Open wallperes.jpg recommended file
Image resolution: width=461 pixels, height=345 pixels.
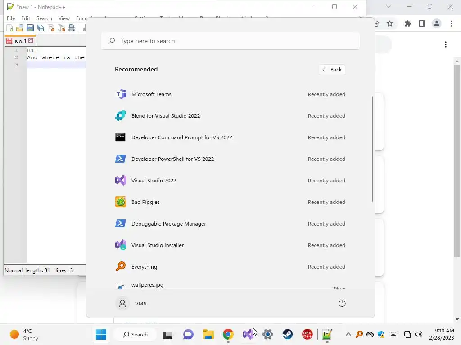[x=230, y=285]
